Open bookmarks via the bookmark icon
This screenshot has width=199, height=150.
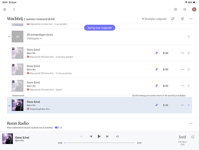pos(175,9)
